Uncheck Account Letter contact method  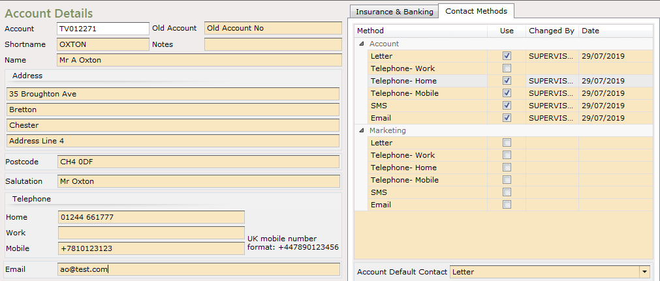coord(507,56)
